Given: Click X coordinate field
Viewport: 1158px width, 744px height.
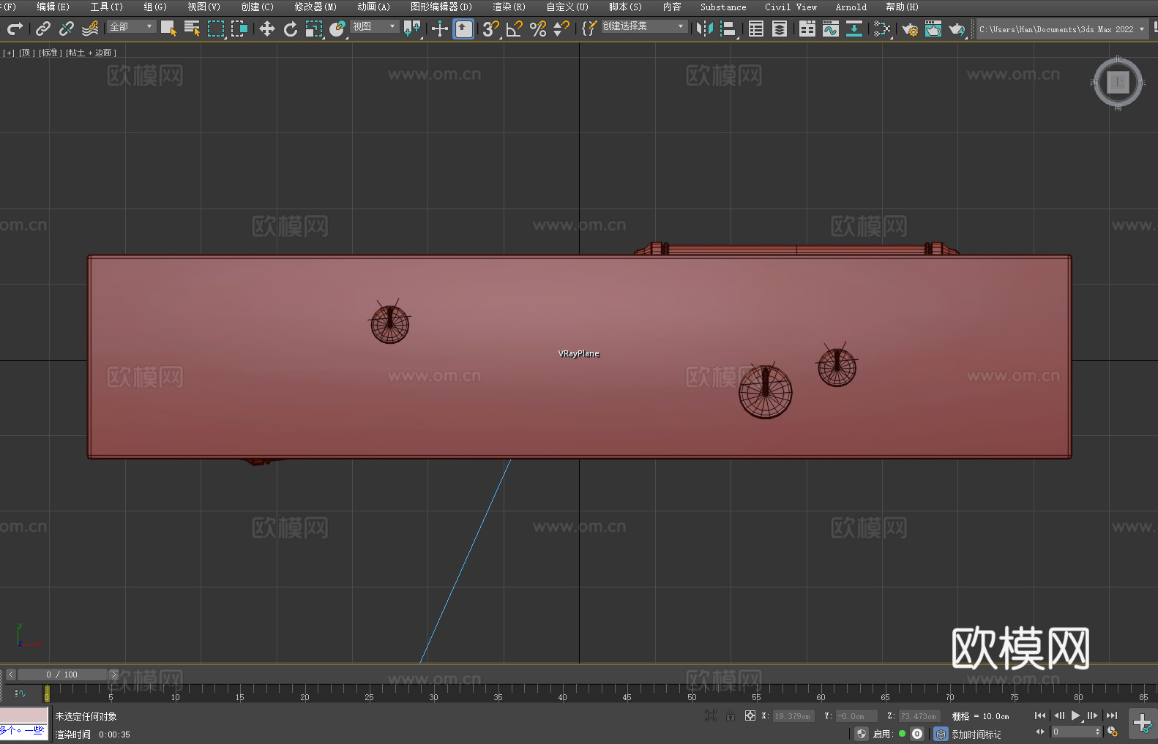Looking at the screenshot, I should 793,716.
